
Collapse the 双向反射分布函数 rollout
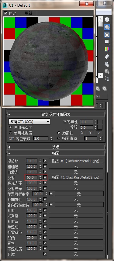[x=56, y=114]
